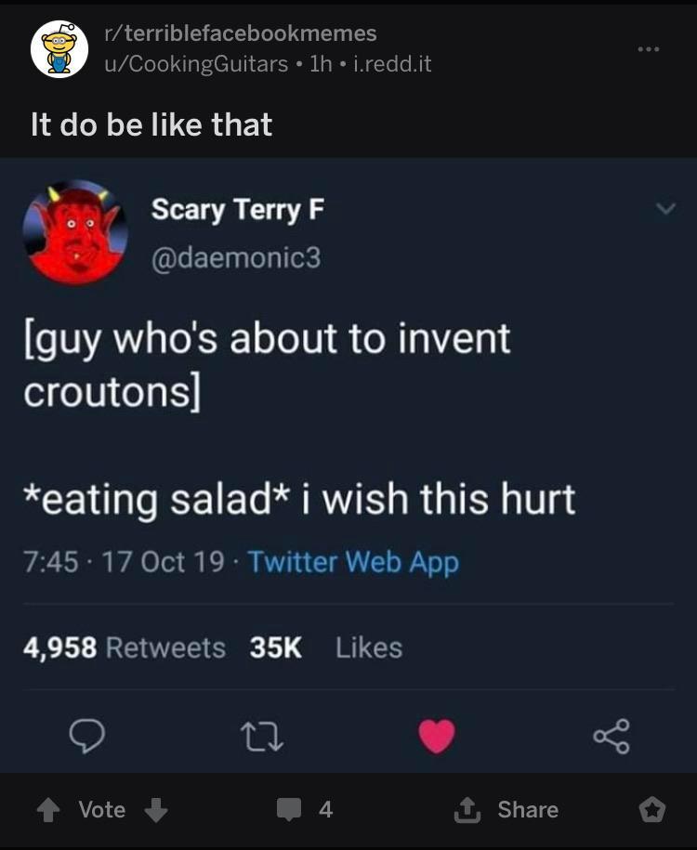
Task: Tap the subreddit Snoo avatar
Action: pos(57,47)
